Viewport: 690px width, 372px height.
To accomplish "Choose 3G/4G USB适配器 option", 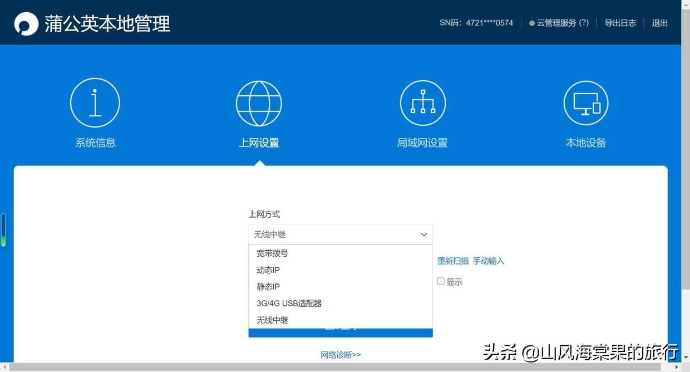I will click(341, 303).
